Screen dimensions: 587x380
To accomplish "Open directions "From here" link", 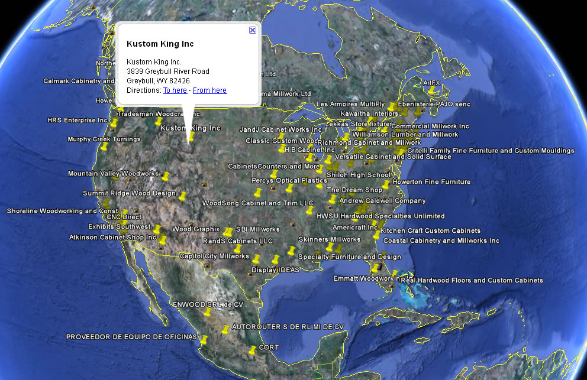I will point(209,90).
